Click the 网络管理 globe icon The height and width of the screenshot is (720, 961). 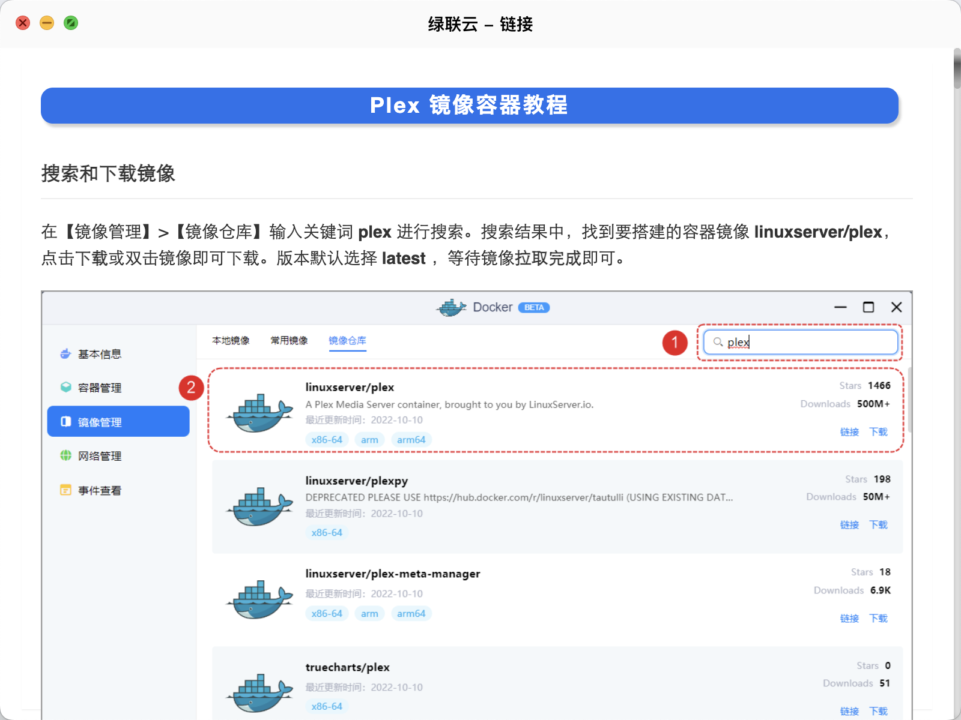pos(65,456)
